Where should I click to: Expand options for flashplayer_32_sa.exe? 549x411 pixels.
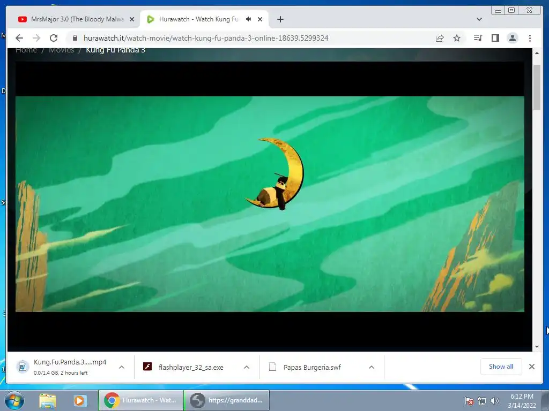click(247, 367)
